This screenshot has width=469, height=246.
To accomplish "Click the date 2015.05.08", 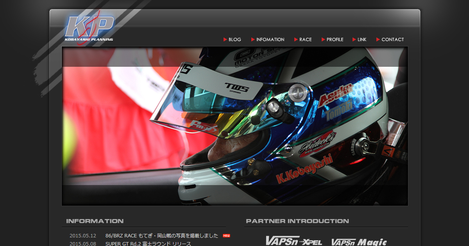I will 83,244.
